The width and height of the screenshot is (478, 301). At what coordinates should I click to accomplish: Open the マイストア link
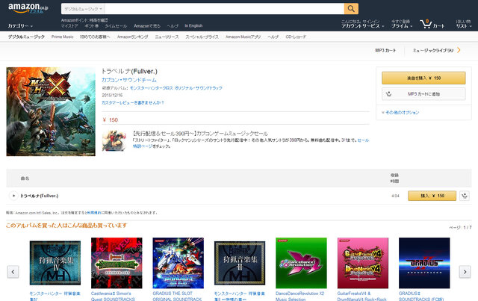coord(69,26)
